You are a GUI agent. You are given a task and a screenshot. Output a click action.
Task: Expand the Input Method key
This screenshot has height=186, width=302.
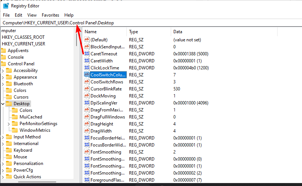point(3,137)
